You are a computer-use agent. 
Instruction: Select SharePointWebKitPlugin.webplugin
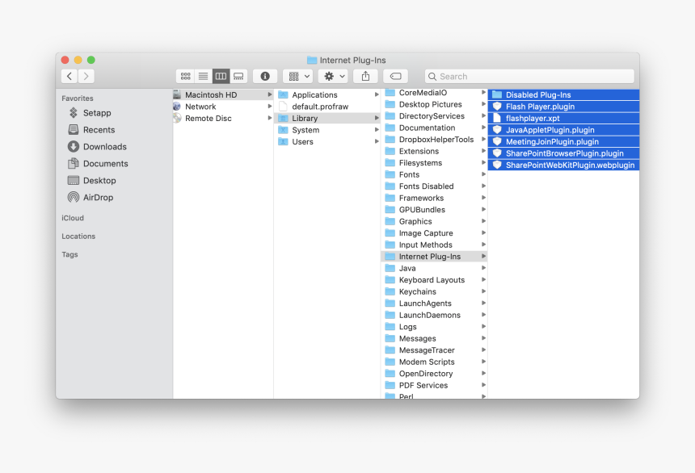click(x=563, y=165)
